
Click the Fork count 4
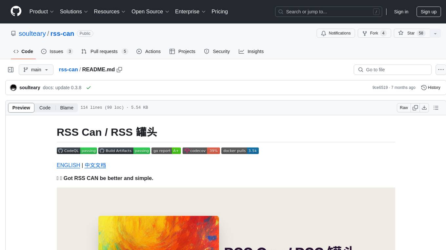(383, 33)
